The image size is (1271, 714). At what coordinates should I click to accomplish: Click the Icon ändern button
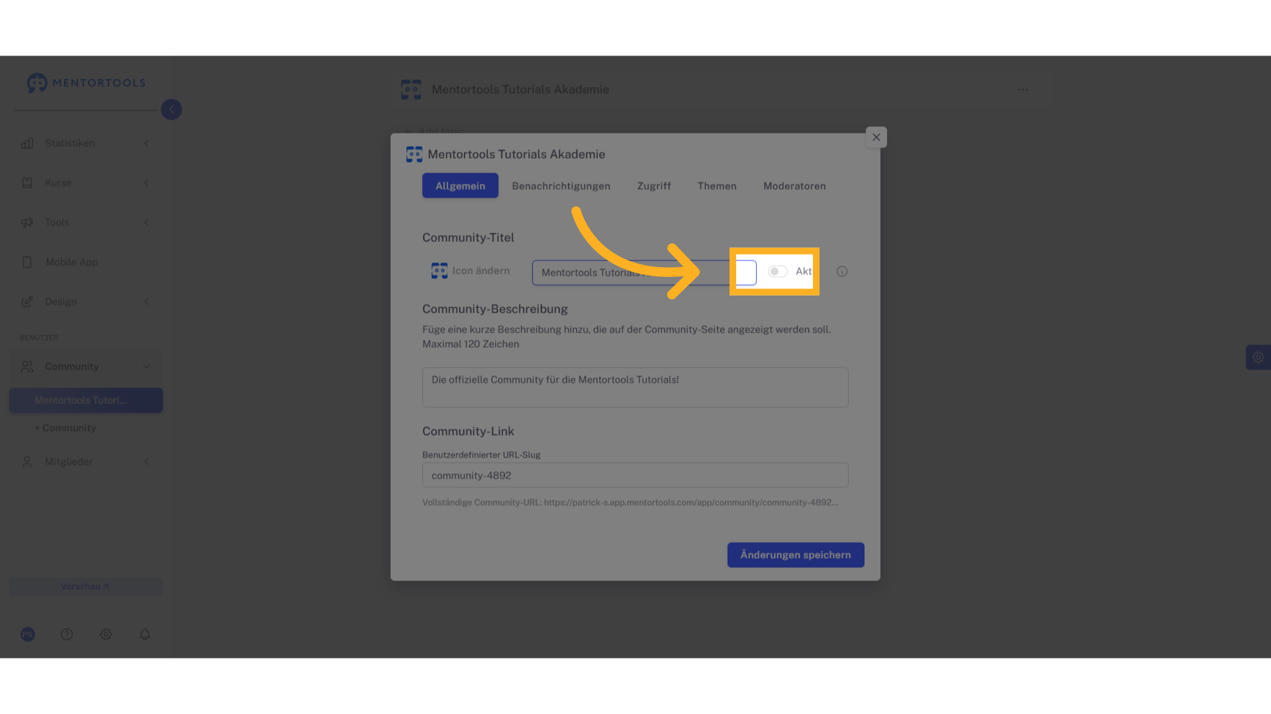click(471, 271)
